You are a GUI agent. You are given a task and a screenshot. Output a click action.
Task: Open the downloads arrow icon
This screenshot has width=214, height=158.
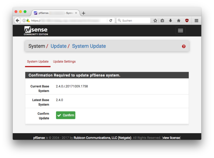tap(171, 21)
